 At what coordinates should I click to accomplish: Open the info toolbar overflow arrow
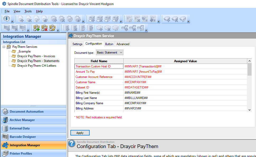click(12, 22)
